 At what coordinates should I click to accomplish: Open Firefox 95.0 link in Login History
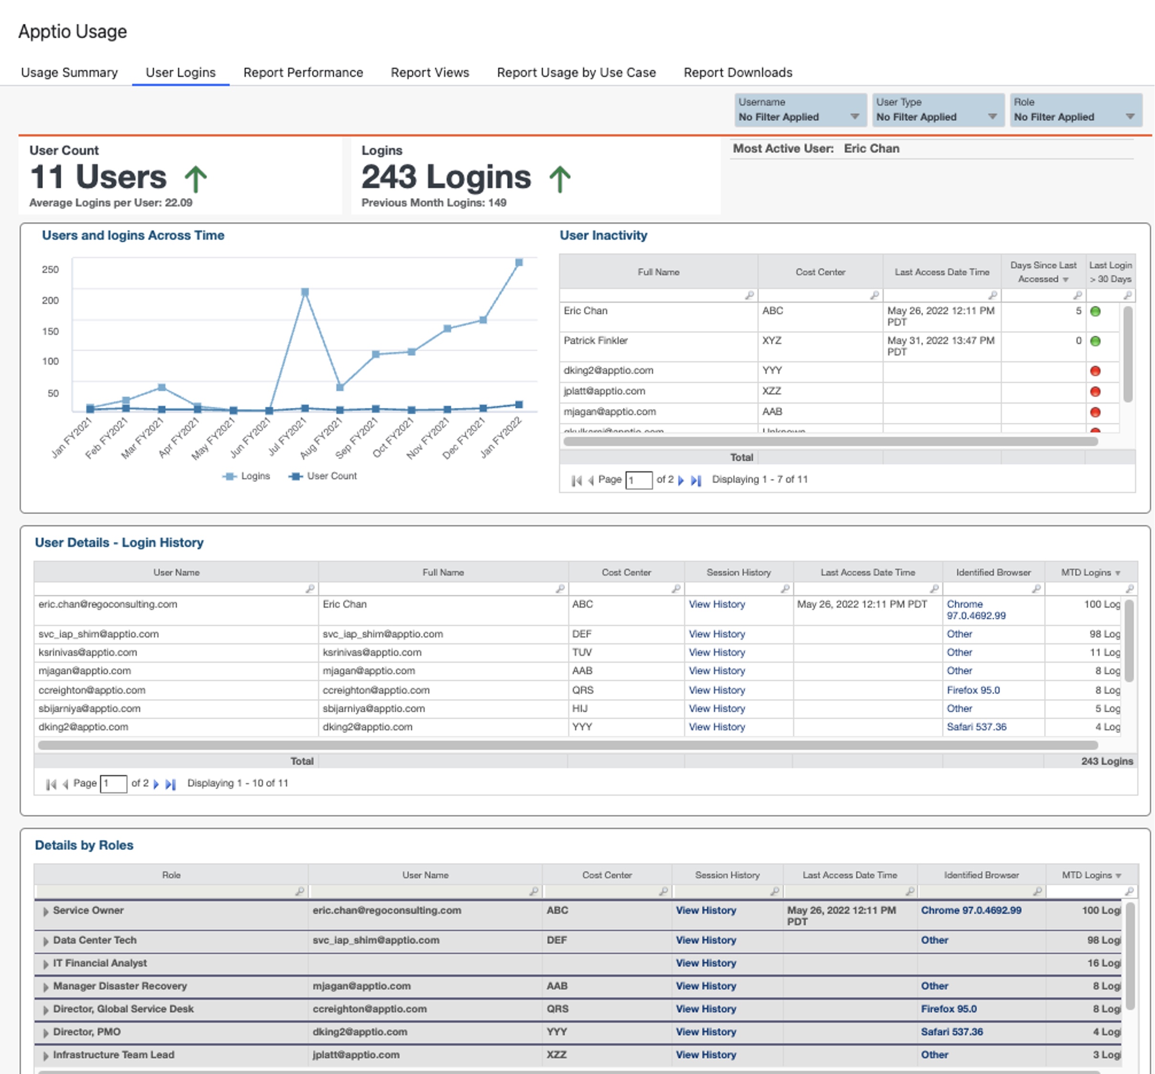pos(973,690)
